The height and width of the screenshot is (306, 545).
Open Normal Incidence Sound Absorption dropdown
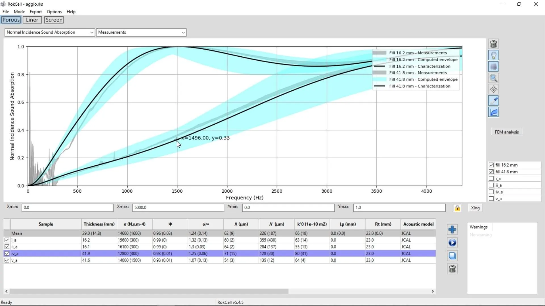[50, 32]
